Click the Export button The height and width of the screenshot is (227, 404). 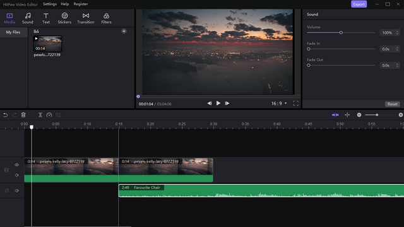(359, 4)
